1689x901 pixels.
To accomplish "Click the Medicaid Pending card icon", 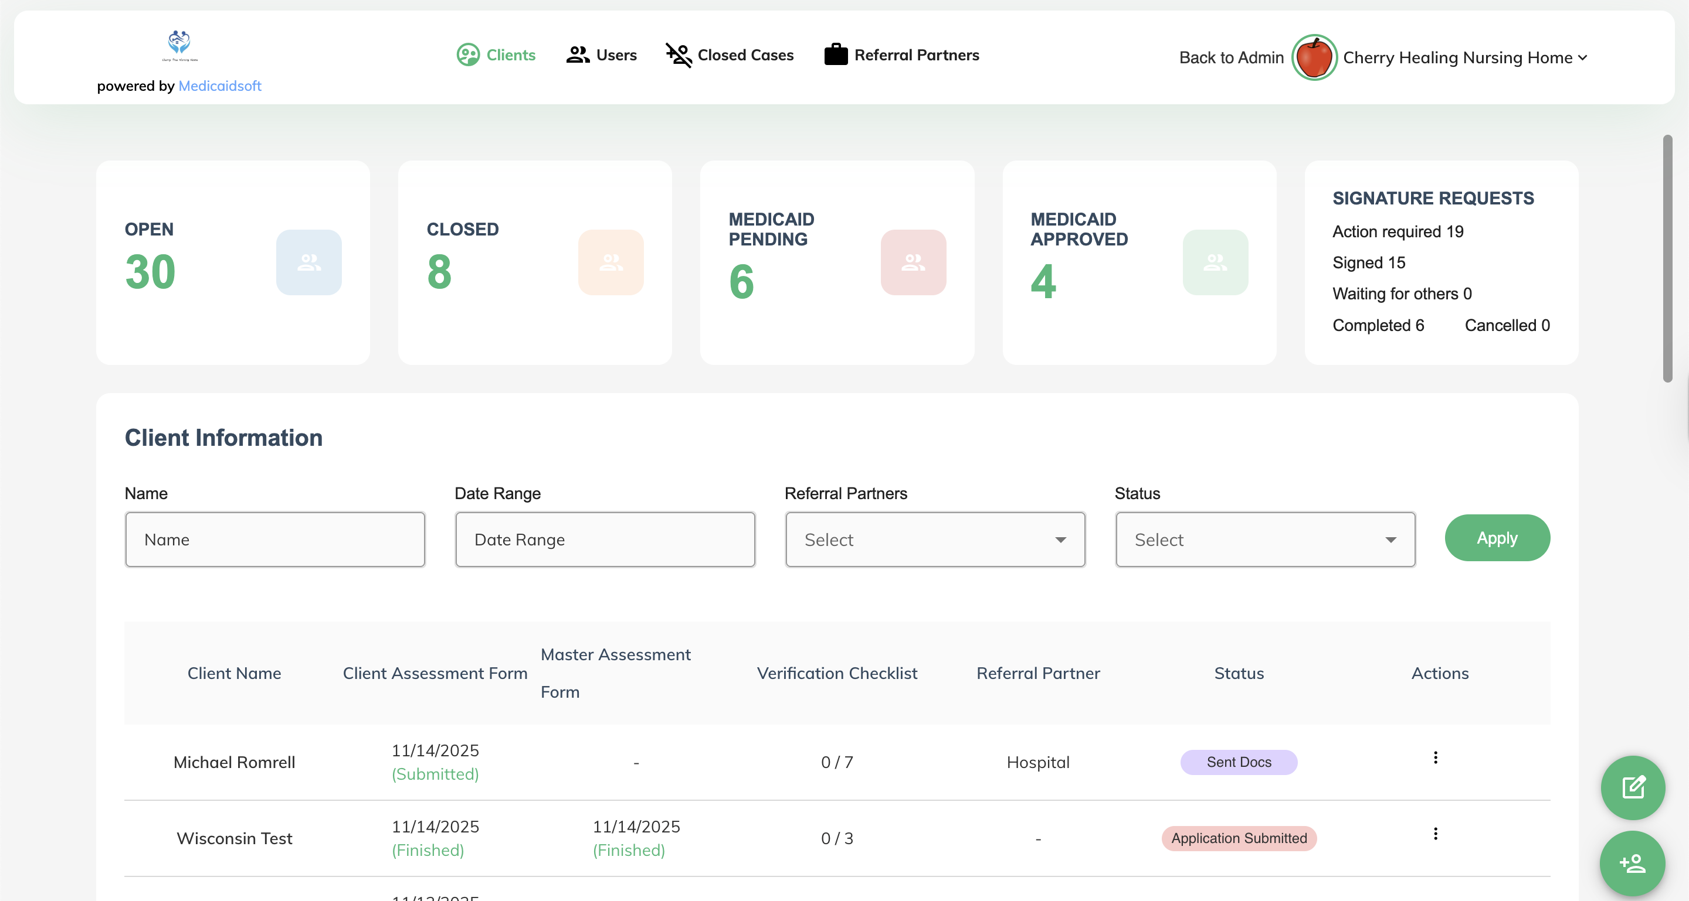I will point(913,262).
